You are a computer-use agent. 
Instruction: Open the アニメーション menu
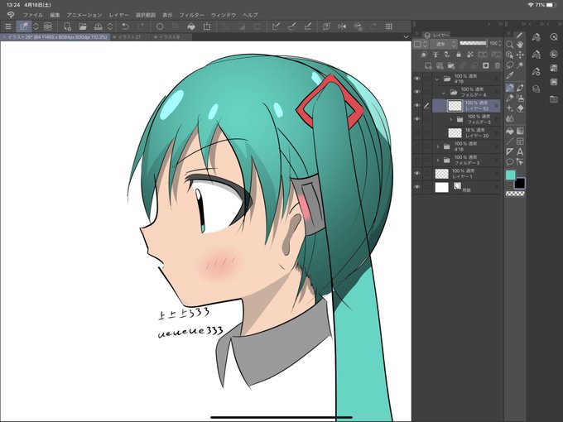pos(84,15)
